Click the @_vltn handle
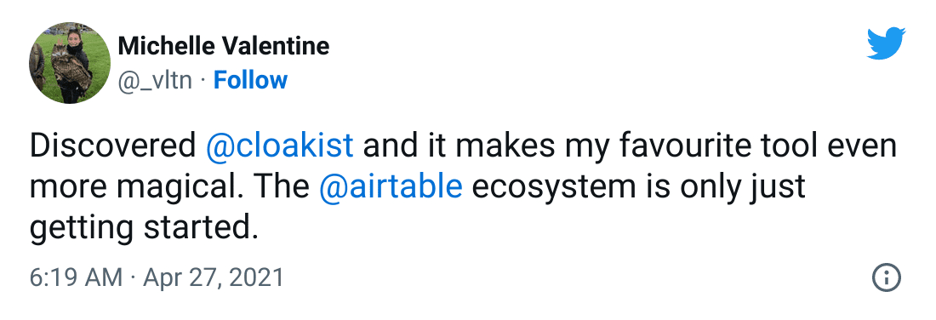This screenshot has width=936, height=320. 155,80
